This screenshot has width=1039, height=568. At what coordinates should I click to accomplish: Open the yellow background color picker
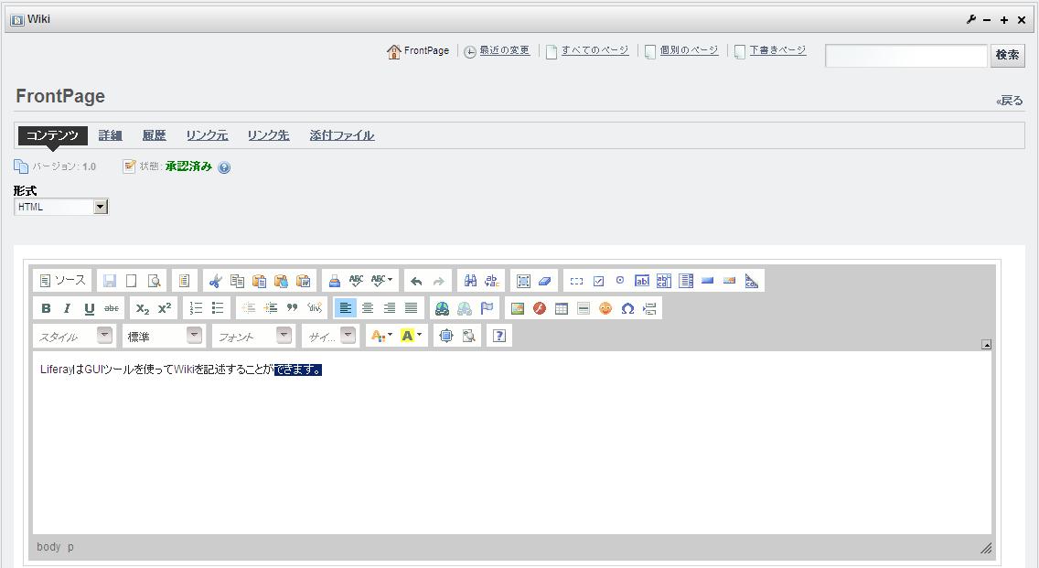412,336
